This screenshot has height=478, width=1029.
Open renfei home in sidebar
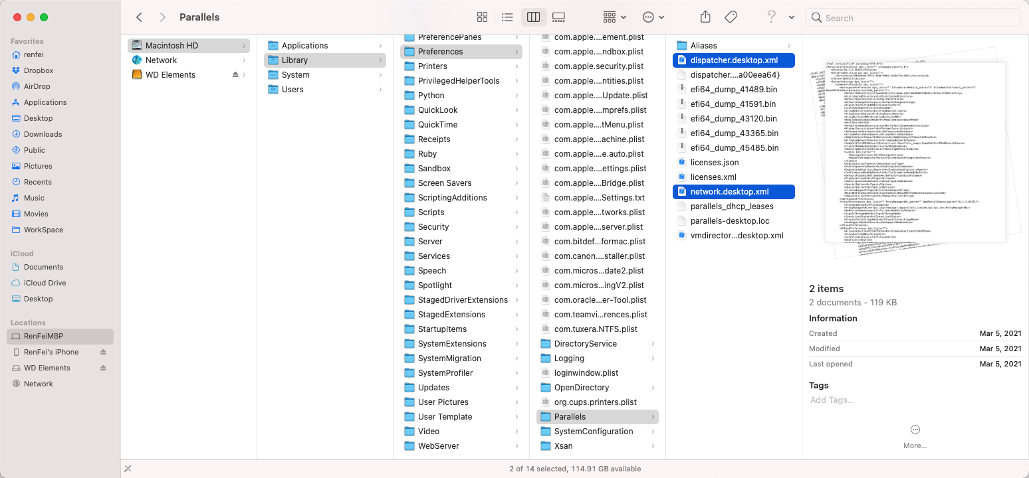[x=60, y=54]
